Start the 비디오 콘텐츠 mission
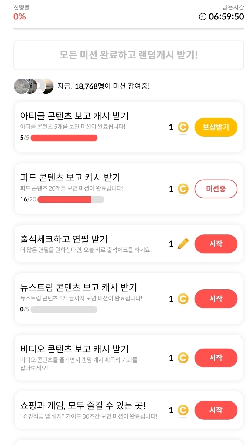The height and width of the screenshot is (445, 252). [x=216, y=358]
